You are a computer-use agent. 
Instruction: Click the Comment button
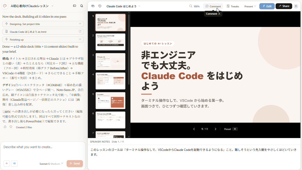pyautogui.click(x=213, y=6)
